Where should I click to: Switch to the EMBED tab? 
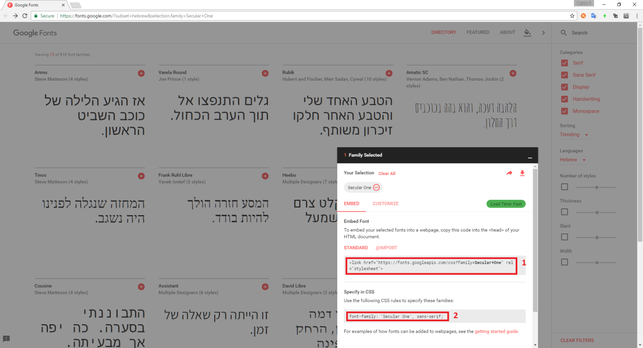coord(352,204)
